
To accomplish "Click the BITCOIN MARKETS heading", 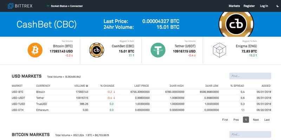I will point(31,135).
